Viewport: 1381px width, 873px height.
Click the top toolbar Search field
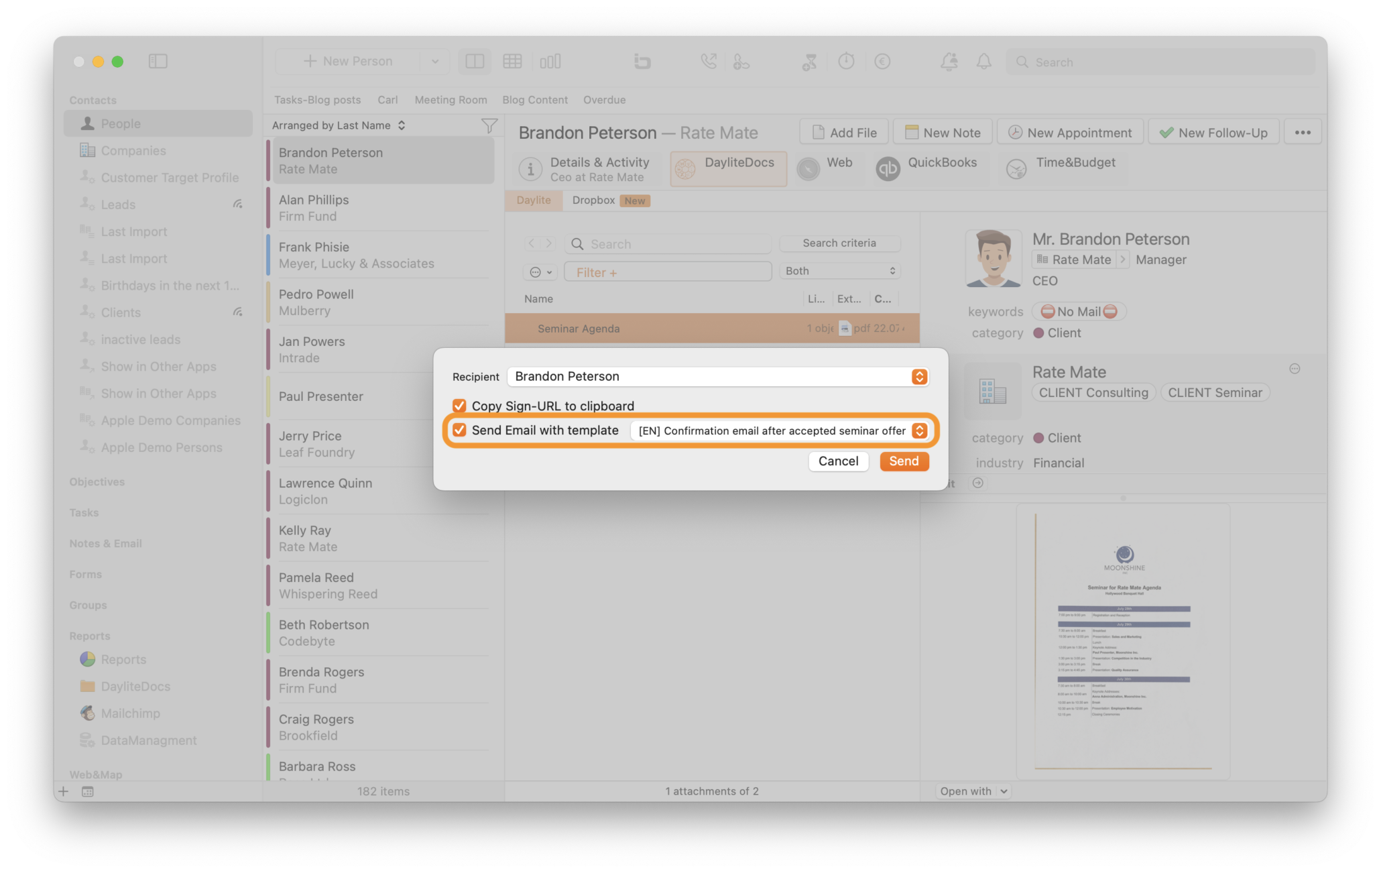pos(1160,62)
